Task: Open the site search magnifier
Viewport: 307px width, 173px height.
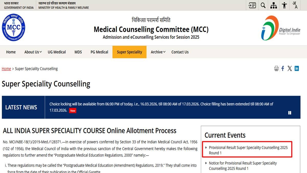Action: point(263,5)
